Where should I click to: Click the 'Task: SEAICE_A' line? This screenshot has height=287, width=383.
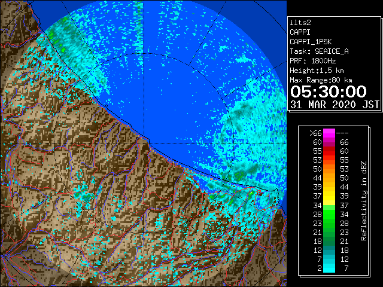tap(319, 51)
